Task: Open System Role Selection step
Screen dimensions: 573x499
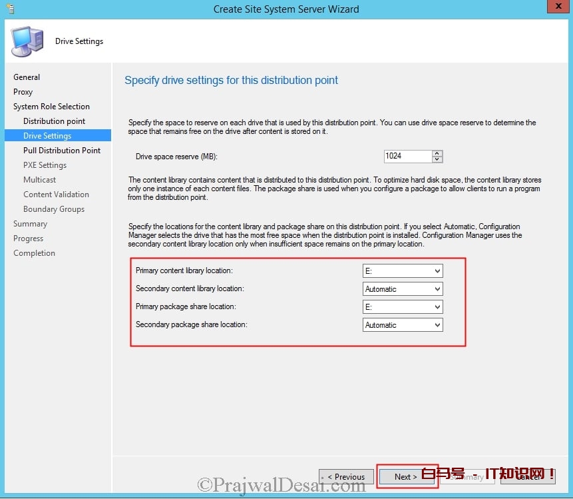Action: [51, 107]
